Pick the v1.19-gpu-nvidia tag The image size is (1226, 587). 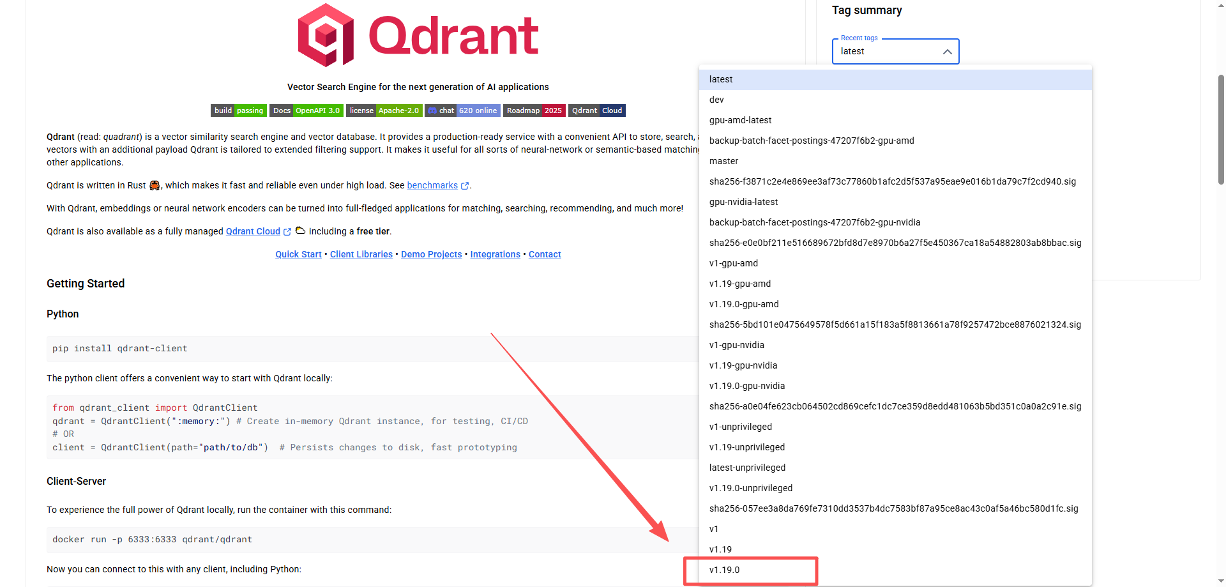coord(895,365)
